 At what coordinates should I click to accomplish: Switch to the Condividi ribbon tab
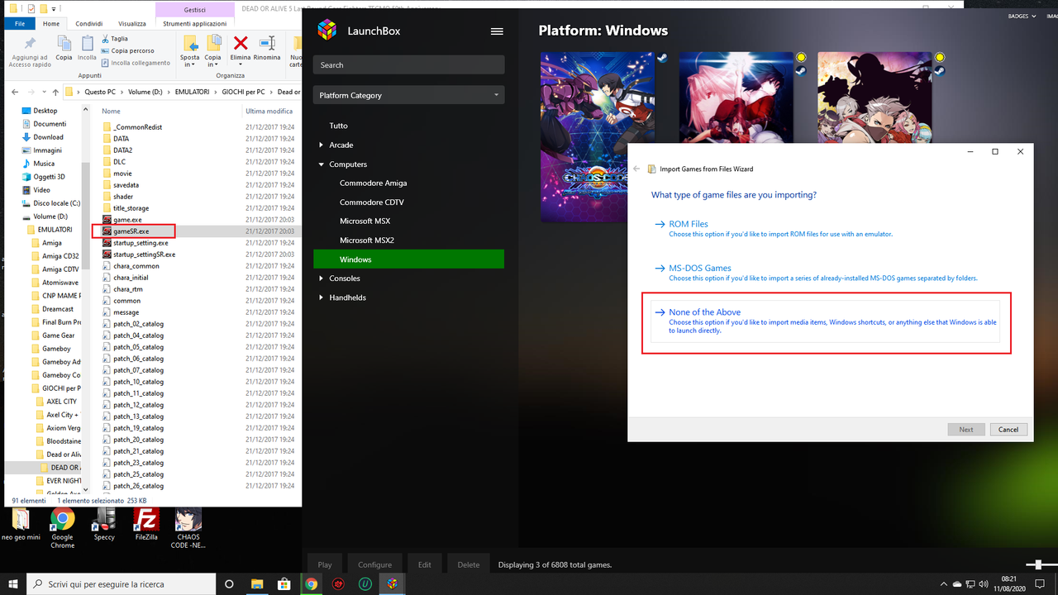tap(88, 24)
